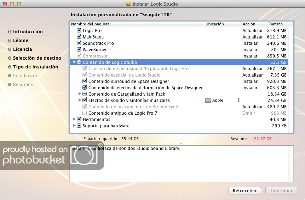The image size is (305, 200).
Task: Click the Apple folder icon in Ubicación column
Action: [208, 101]
